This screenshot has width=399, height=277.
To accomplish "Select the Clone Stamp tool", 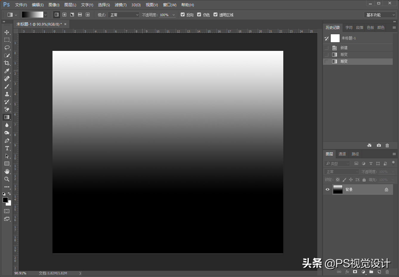I will pos(7,94).
